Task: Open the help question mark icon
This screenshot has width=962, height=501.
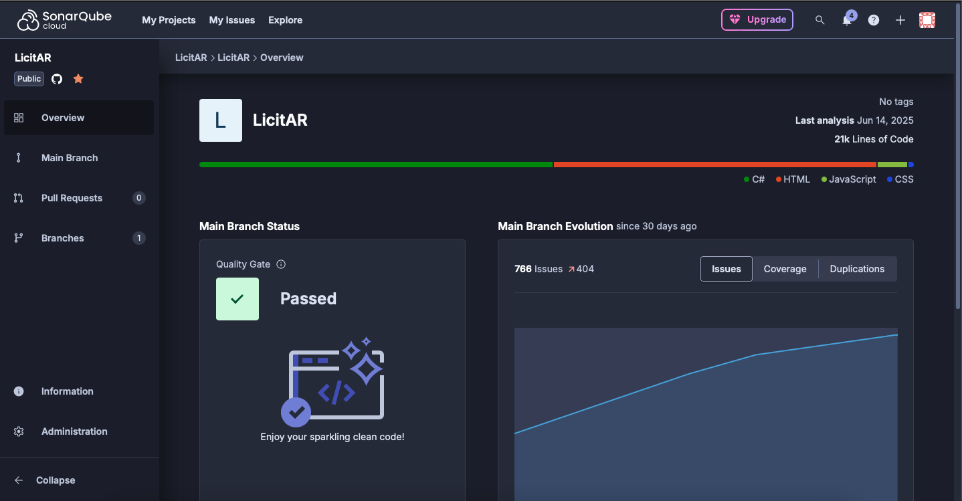Action: [x=874, y=20]
